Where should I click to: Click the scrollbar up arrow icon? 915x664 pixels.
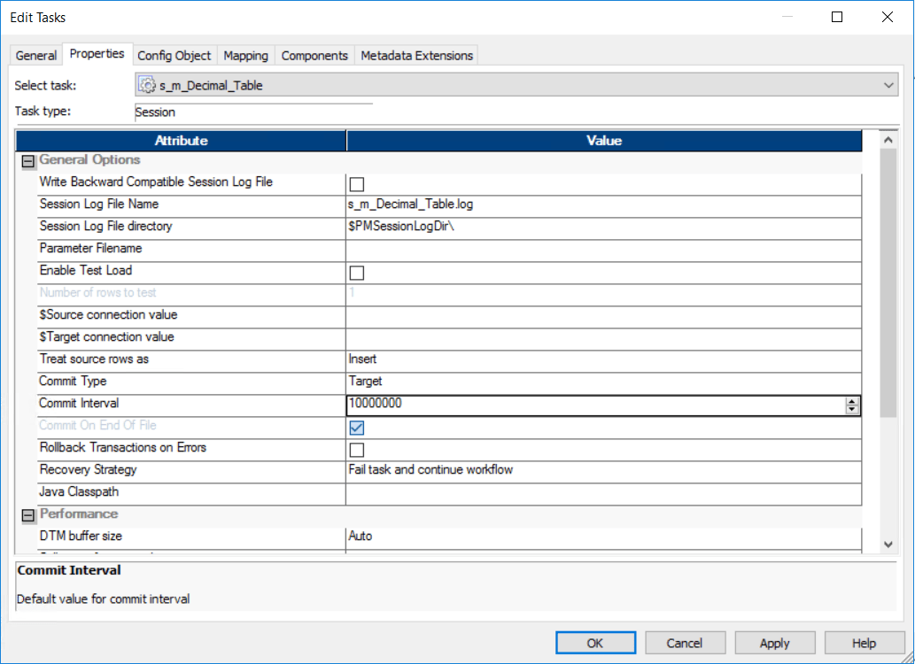889,139
